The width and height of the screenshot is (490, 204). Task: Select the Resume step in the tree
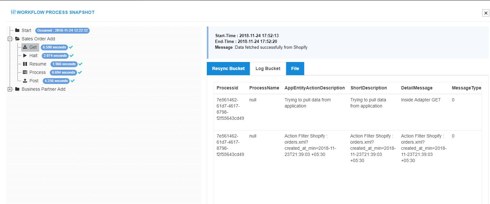(x=38, y=64)
